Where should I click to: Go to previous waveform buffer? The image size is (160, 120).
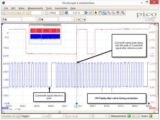coord(66,13)
